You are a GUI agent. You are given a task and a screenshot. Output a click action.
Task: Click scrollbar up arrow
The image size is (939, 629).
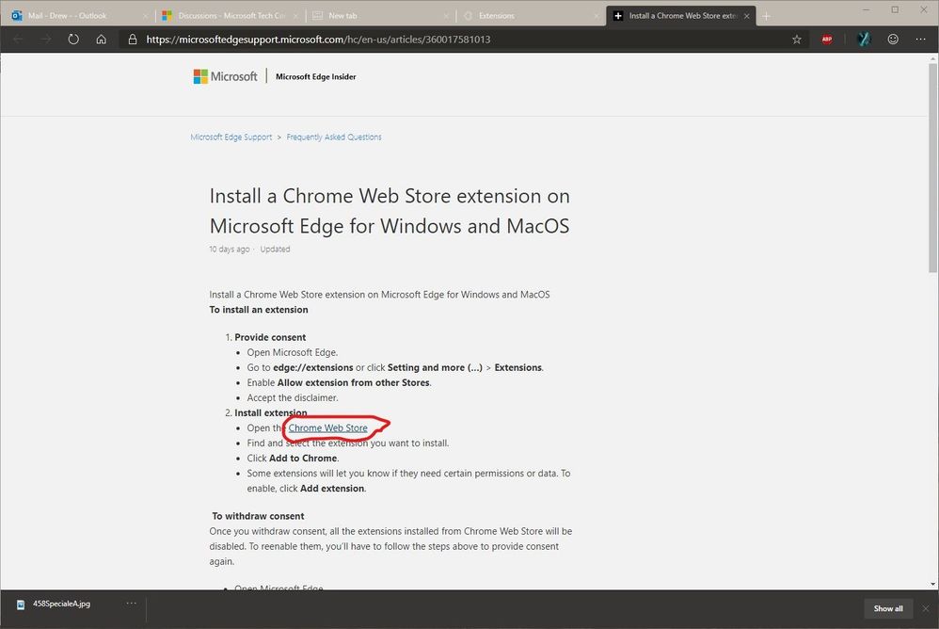(933, 58)
